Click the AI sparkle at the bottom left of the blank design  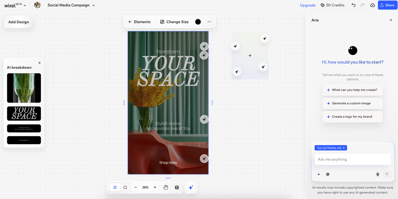237,72
